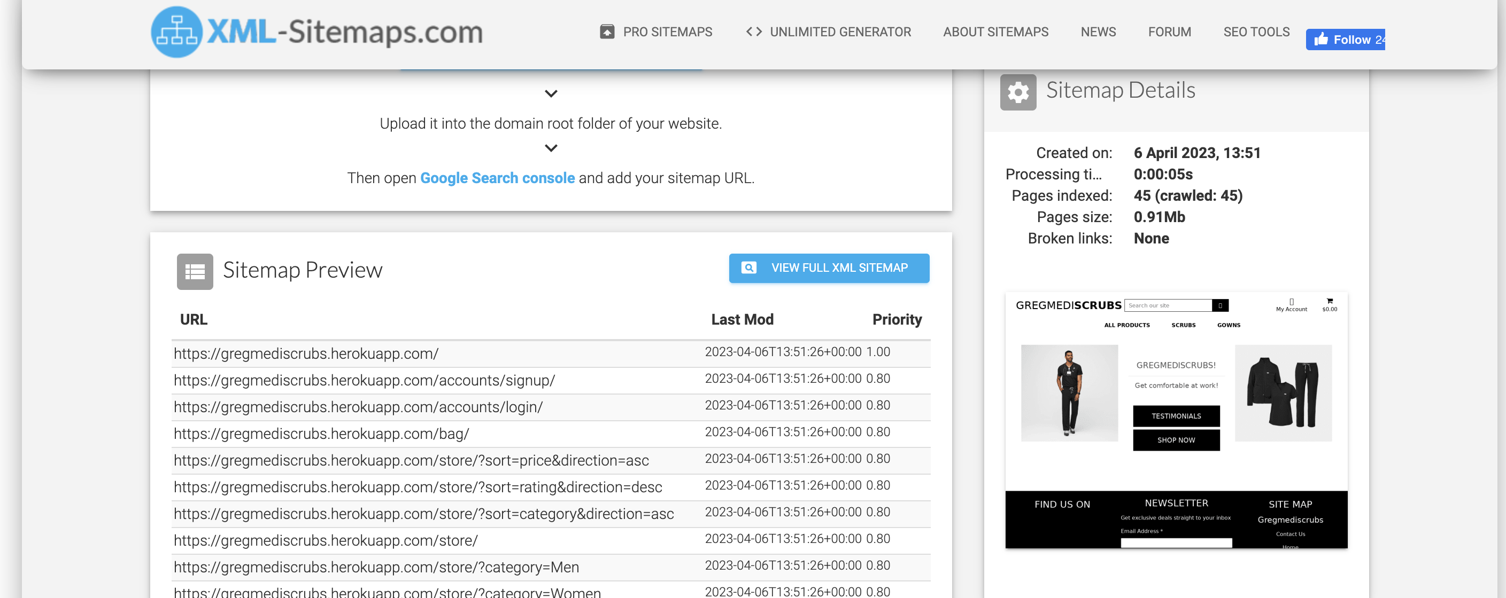Open the Google Search console link
This screenshot has width=1506, height=598.
coord(497,178)
